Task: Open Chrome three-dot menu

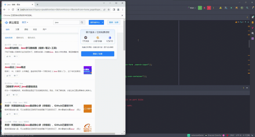Action: click(123, 10)
